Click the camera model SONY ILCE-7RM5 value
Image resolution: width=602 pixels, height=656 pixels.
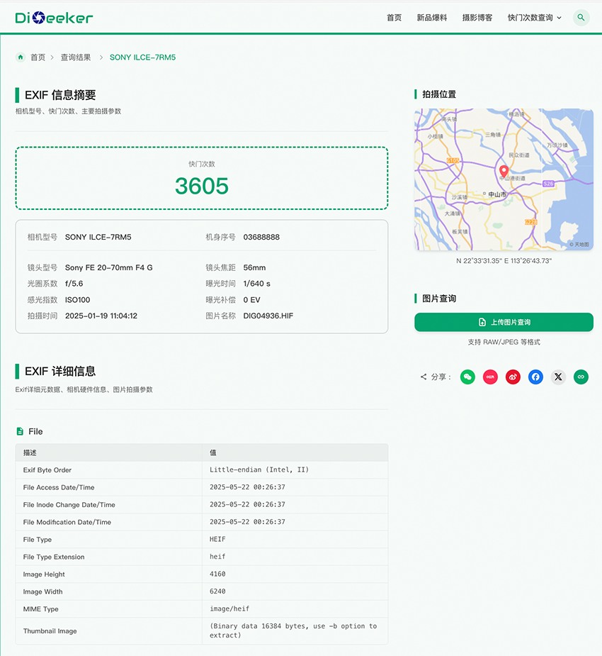click(98, 237)
